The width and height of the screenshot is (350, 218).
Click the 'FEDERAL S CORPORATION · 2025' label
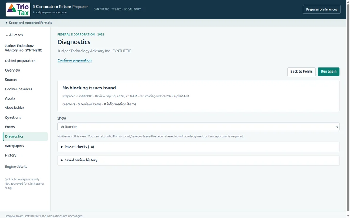coord(81,35)
